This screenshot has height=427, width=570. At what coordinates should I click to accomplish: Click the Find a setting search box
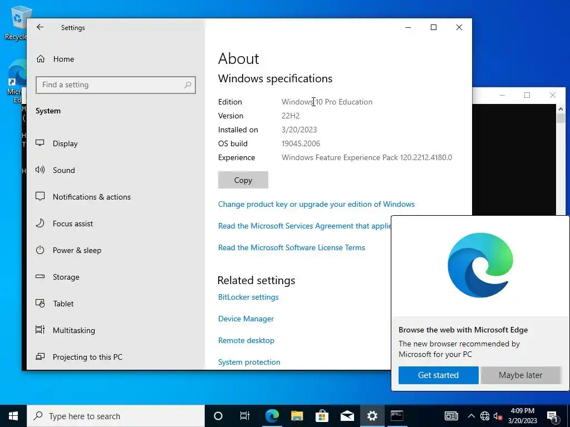point(116,85)
